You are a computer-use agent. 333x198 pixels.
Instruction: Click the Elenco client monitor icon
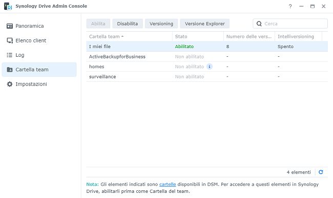point(10,40)
